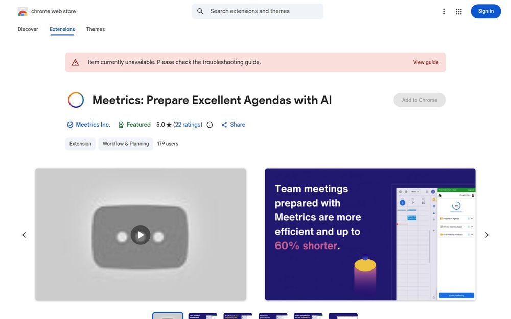Switch to the Discover tab
The image size is (511, 319).
click(x=28, y=29)
